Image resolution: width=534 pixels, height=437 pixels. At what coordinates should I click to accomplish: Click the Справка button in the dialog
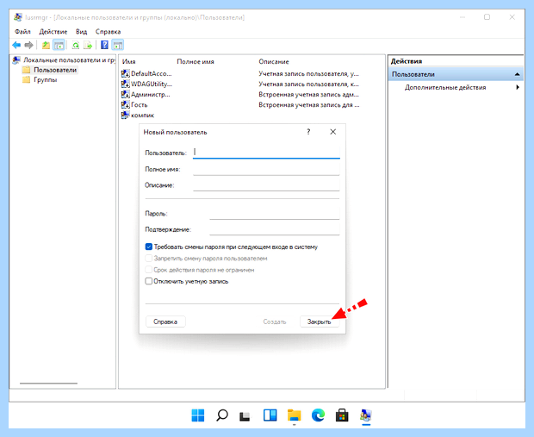click(165, 322)
